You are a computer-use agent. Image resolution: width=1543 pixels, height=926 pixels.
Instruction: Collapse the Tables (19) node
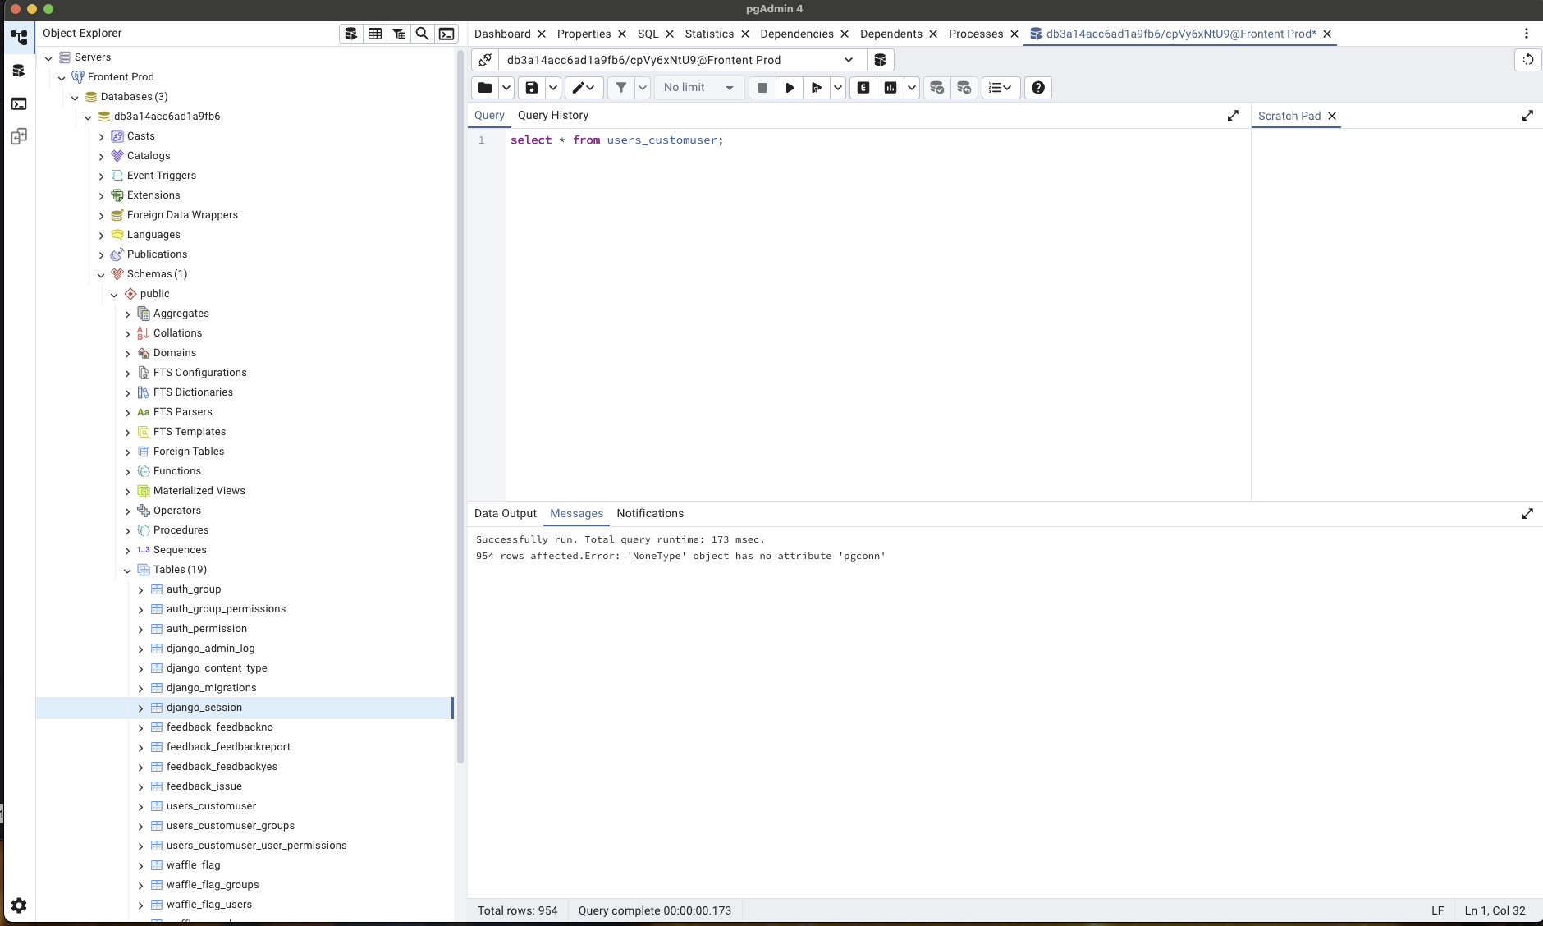127,571
